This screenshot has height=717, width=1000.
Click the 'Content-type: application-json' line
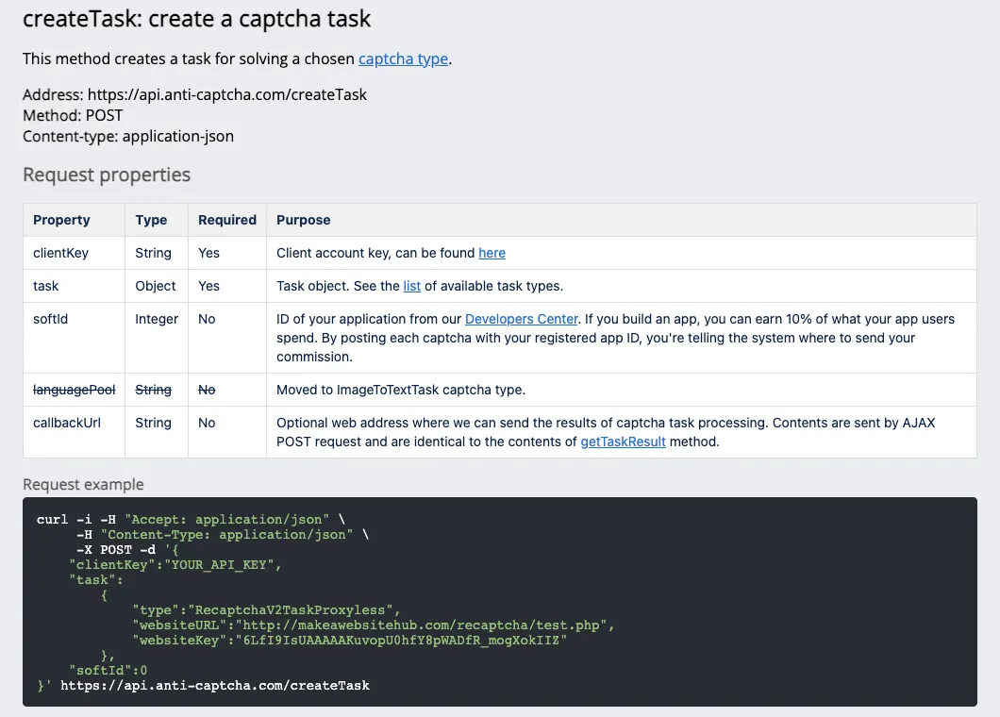[128, 137]
